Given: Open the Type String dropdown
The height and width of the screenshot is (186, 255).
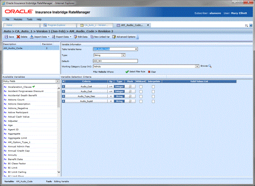Looking at the screenshot, I should [123, 55].
